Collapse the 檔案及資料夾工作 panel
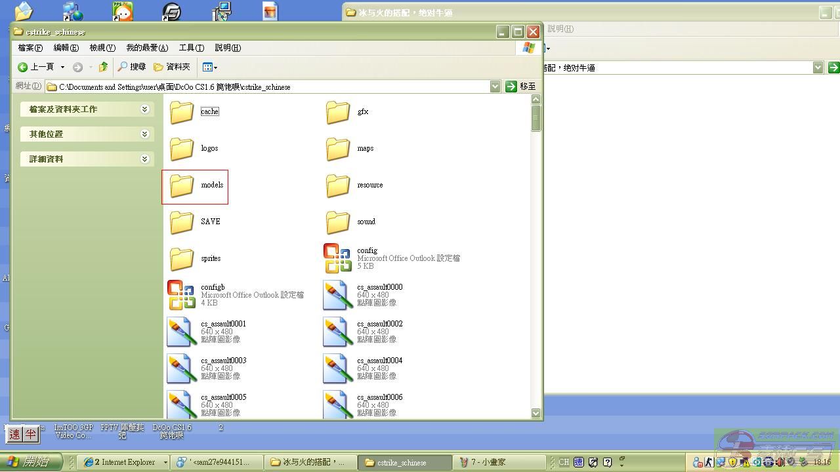 point(144,109)
